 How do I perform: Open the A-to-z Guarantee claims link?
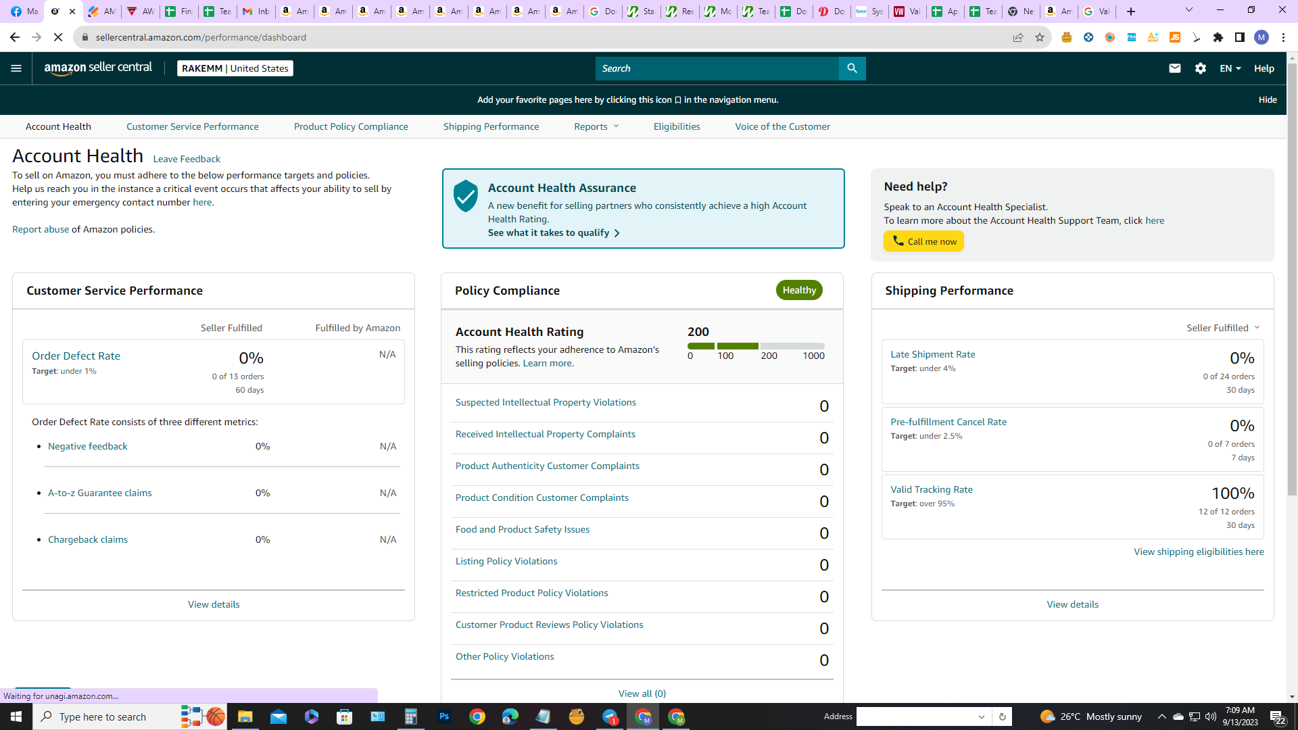pos(100,493)
